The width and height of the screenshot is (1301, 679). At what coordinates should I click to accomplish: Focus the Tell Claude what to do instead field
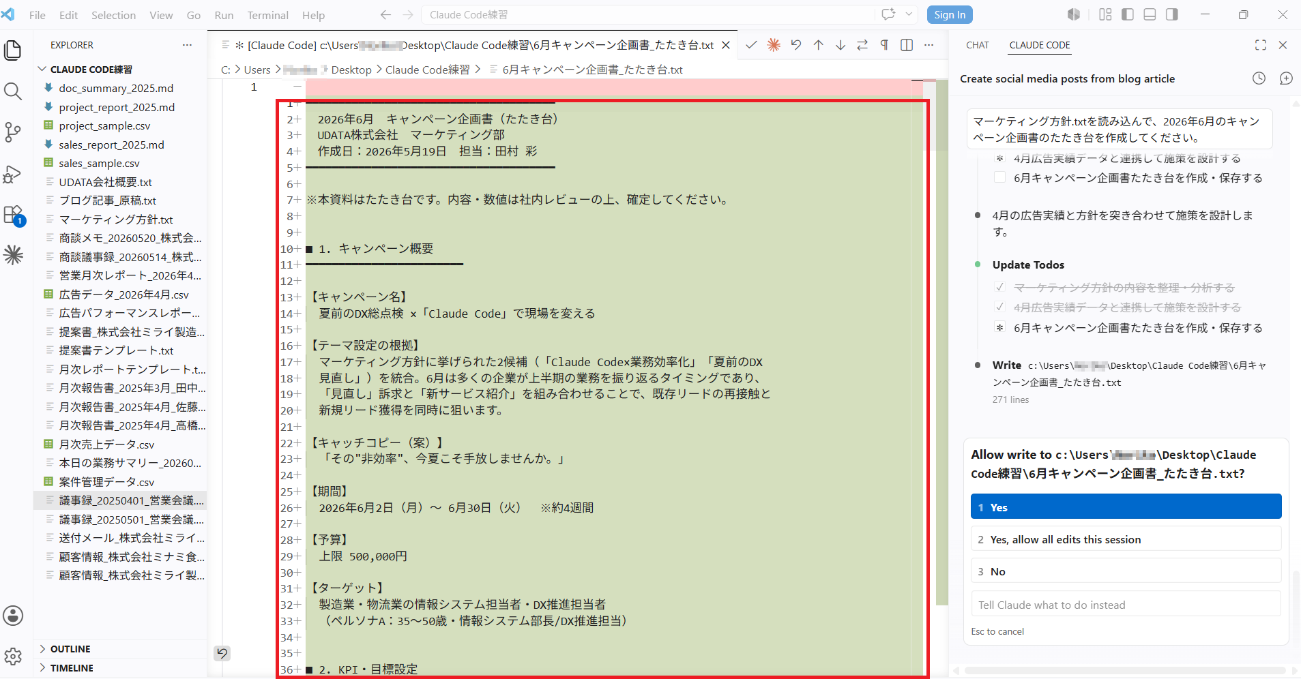(x=1126, y=604)
